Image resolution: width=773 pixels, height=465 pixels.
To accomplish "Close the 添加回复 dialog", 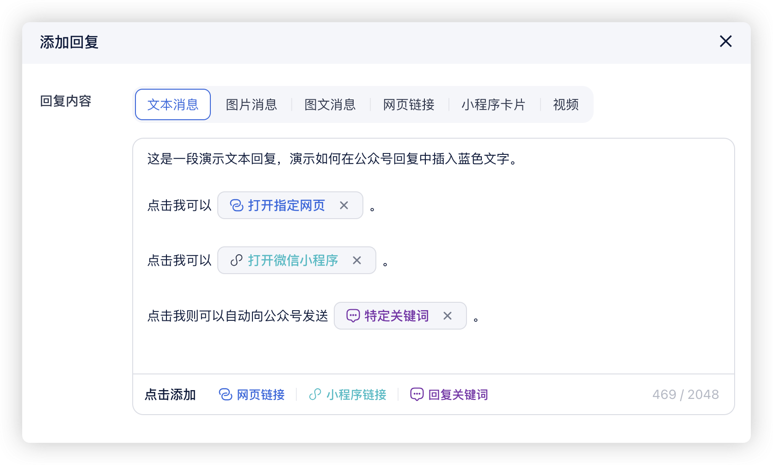I will 725,42.
